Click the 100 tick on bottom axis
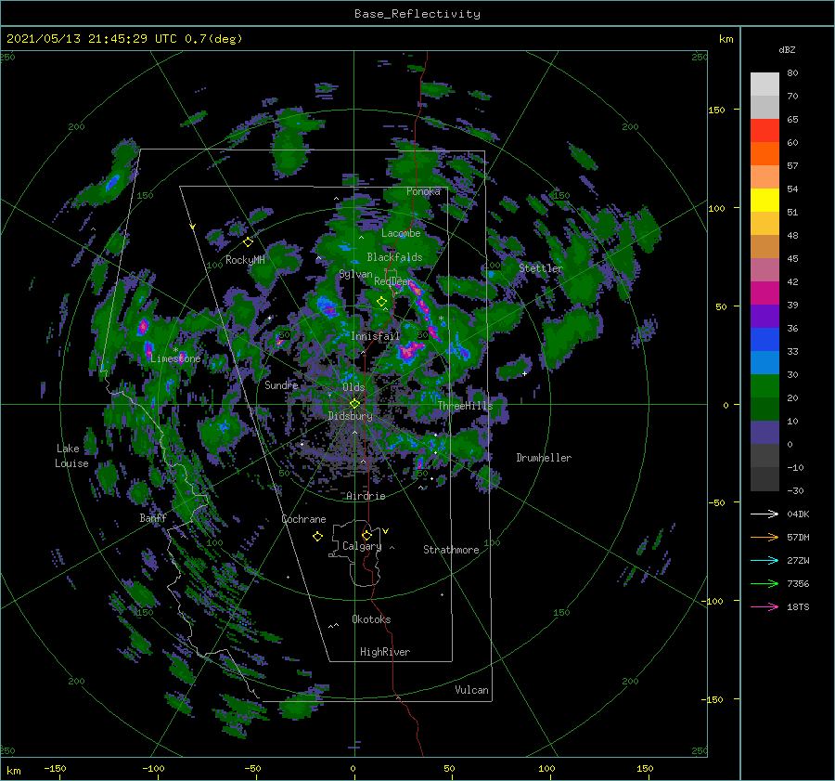Image resolution: width=835 pixels, height=781 pixels. coord(546,768)
